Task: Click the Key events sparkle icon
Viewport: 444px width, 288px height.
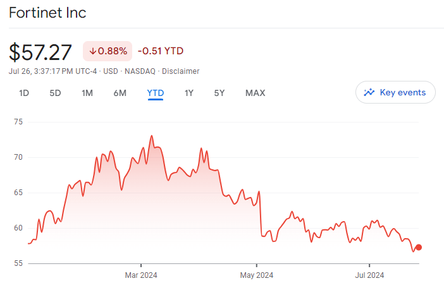Action: [369, 92]
